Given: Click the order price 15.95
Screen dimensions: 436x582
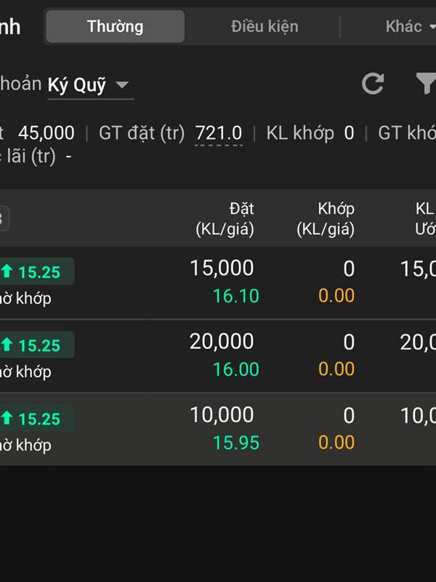Looking at the screenshot, I should [x=236, y=443].
